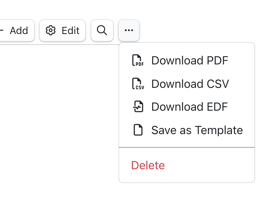Click the red Delete option
Screen dimensions: 271x203
[x=148, y=165]
